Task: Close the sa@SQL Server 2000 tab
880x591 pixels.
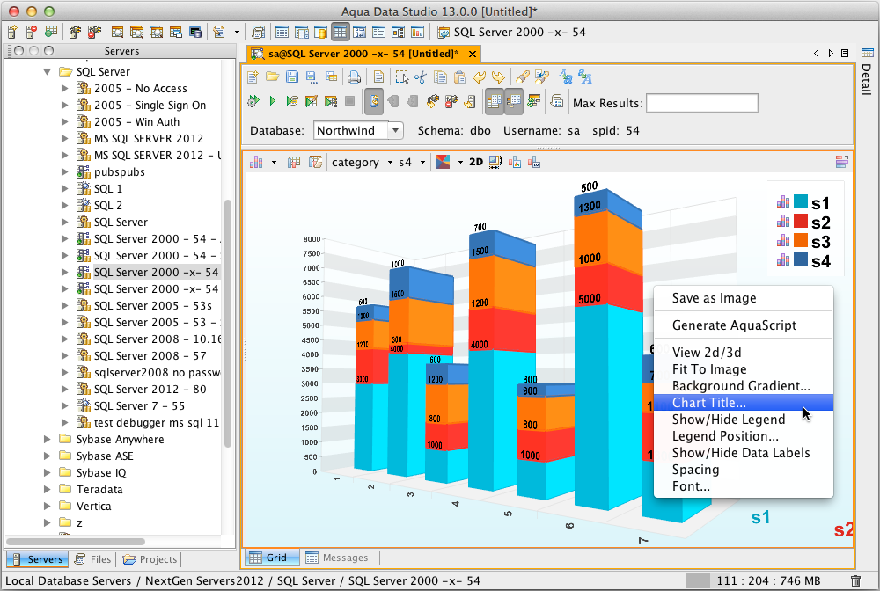Action: [473, 54]
